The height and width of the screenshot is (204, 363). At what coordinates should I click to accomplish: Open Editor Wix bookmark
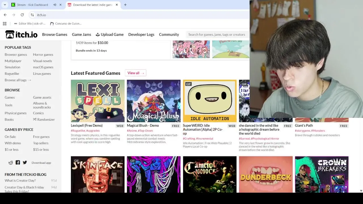pos(29,24)
